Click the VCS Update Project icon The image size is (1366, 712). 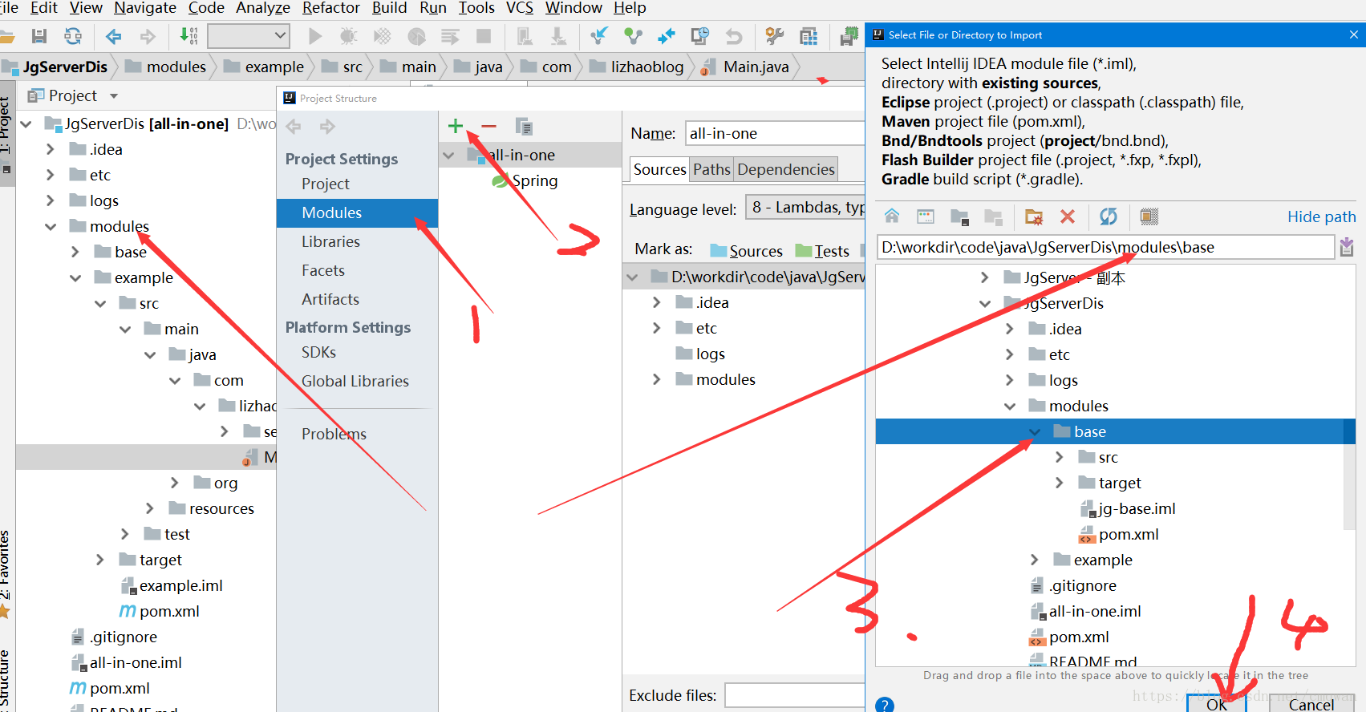pos(599,36)
